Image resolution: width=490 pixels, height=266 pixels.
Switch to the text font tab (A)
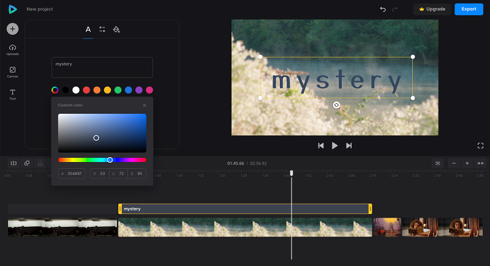pyautogui.click(x=88, y=29)
